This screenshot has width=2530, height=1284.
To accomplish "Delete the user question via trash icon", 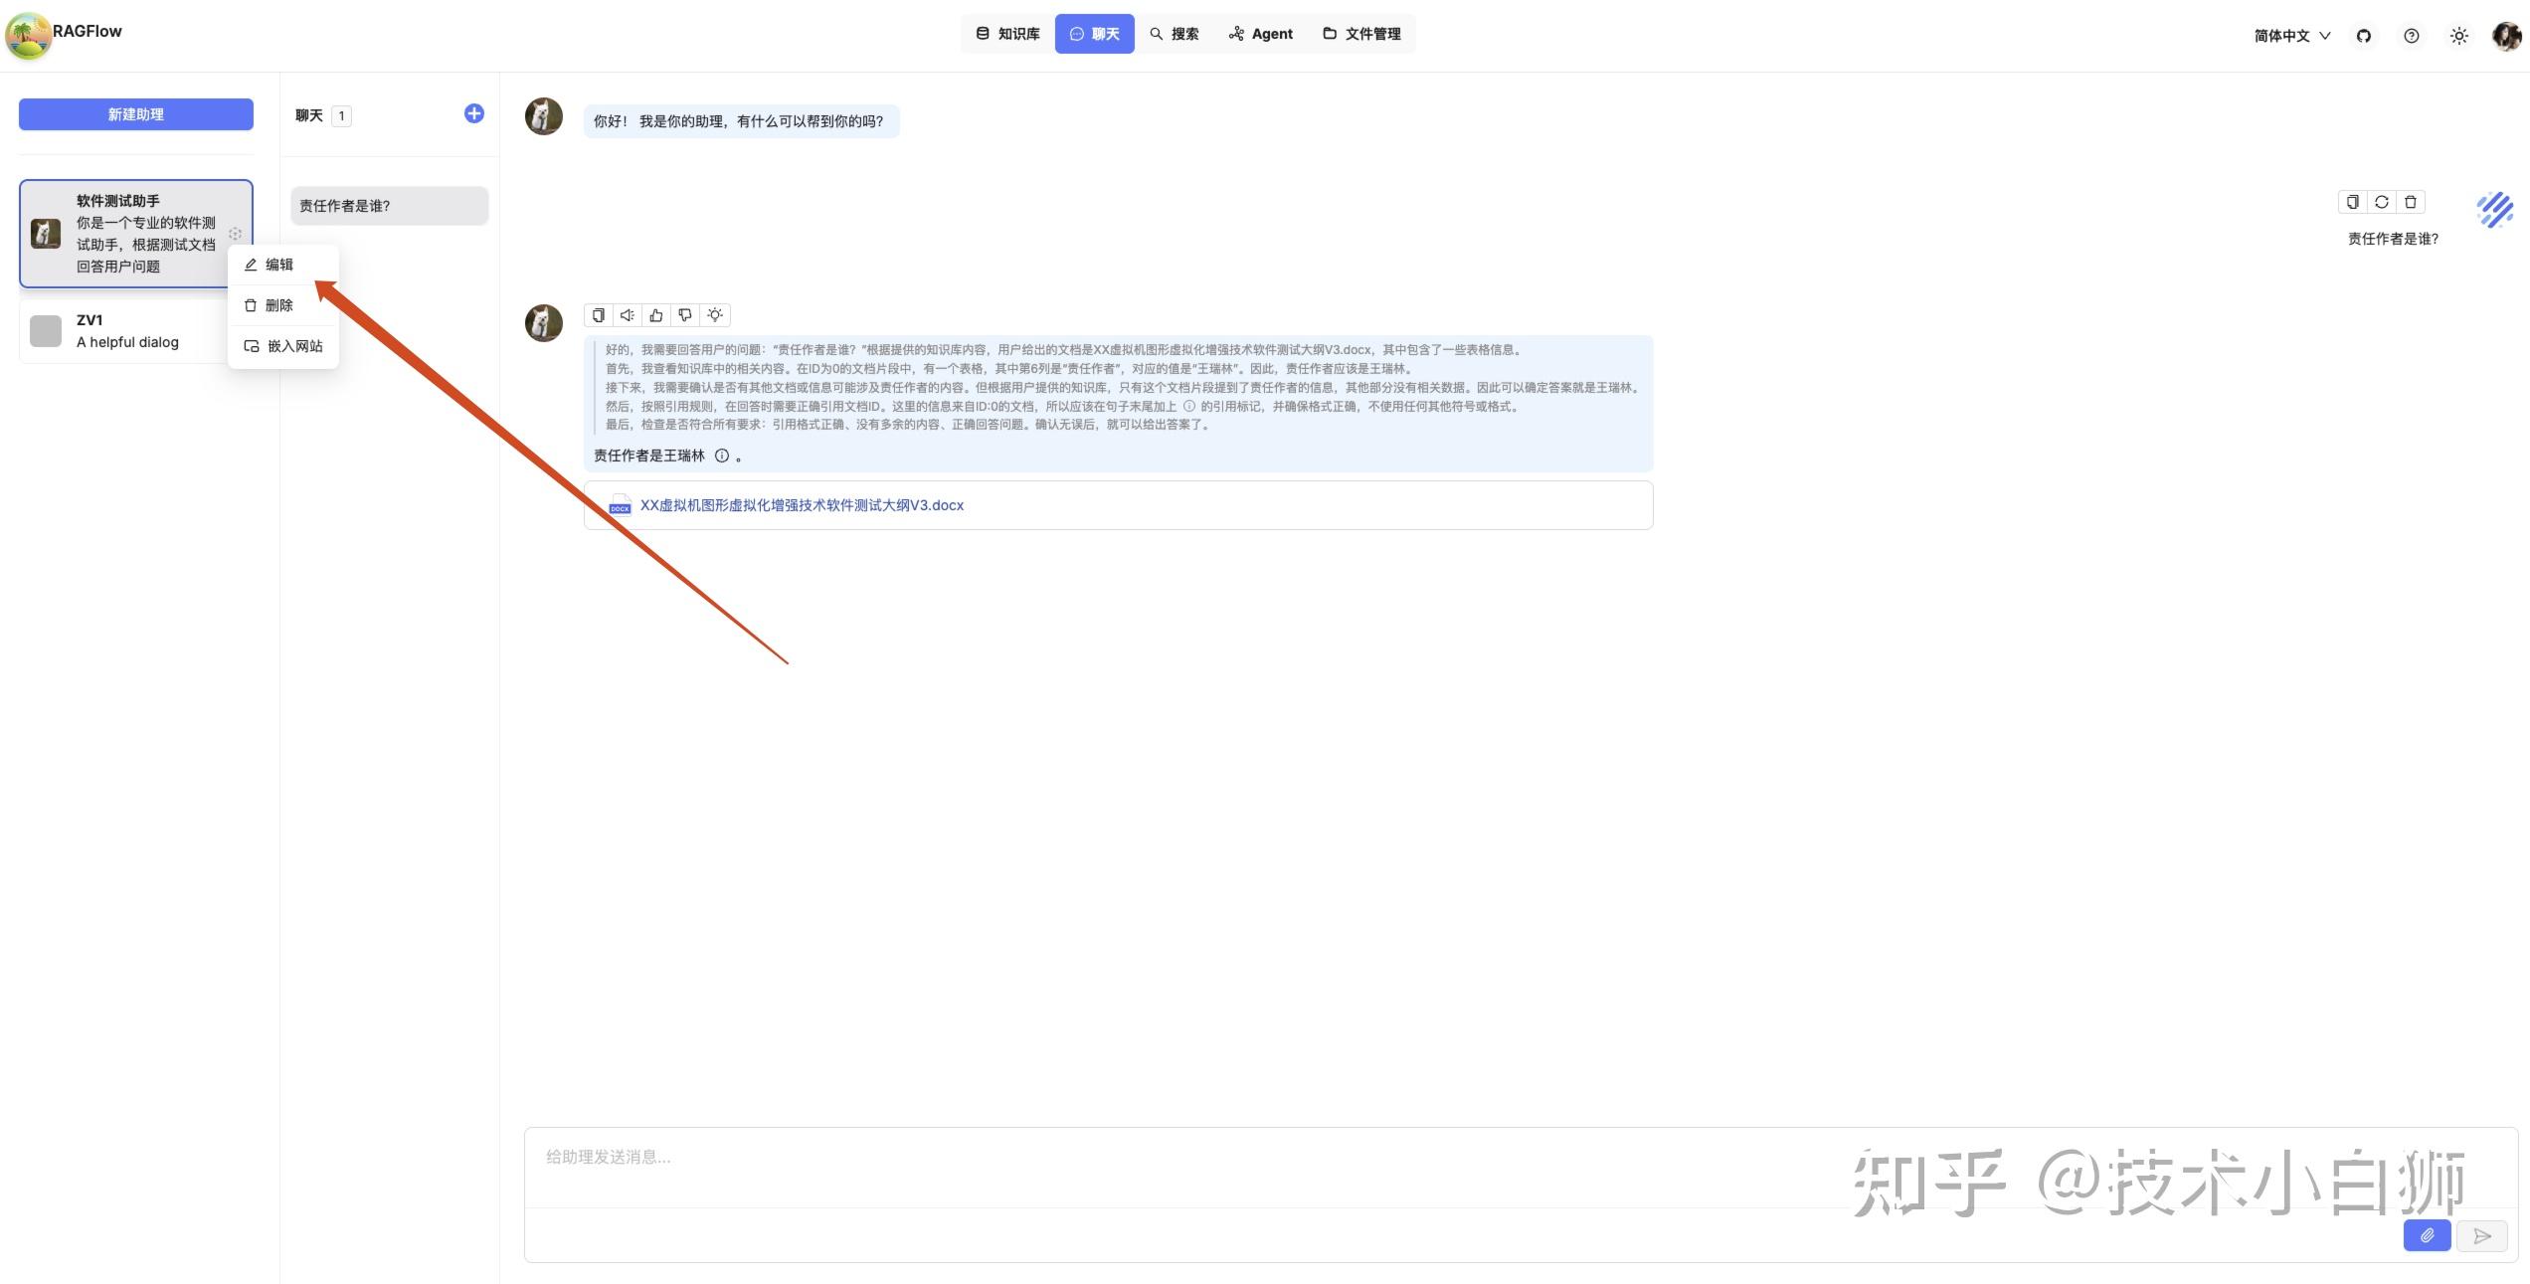I will coord(2411,202).
